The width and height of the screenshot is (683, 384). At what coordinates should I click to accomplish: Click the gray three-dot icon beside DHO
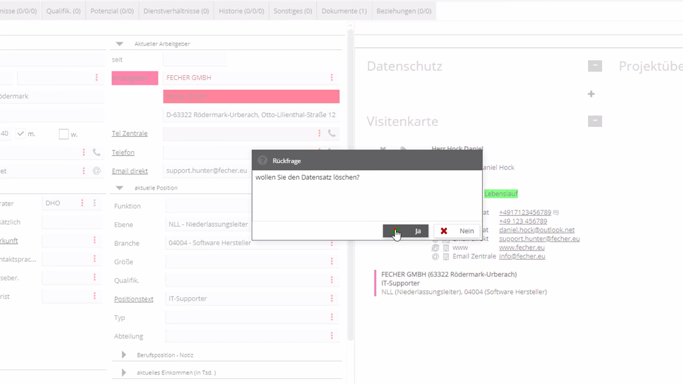point(94,203)
